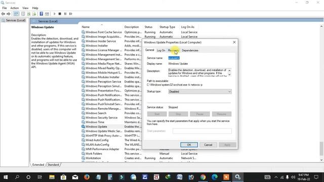Switch to the Recovery tab
Image resolution: width=324 pixels, height=182 pixels.
click(173, 51)
